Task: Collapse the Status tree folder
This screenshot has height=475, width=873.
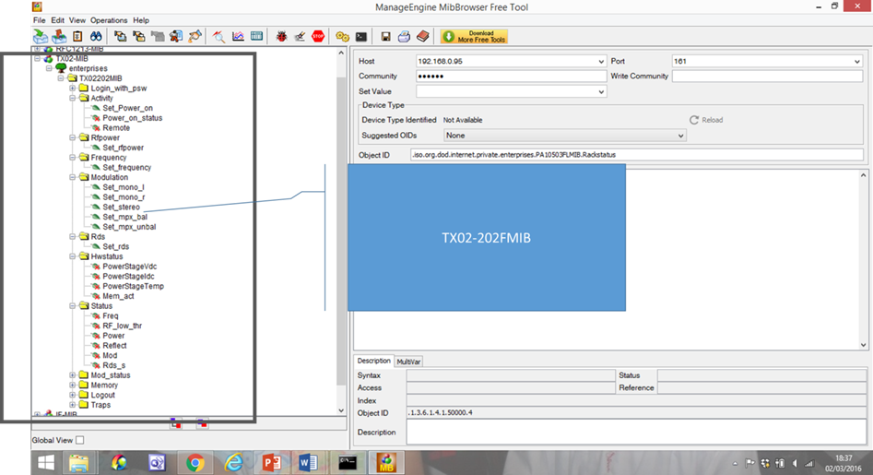Action: (73, 305)
